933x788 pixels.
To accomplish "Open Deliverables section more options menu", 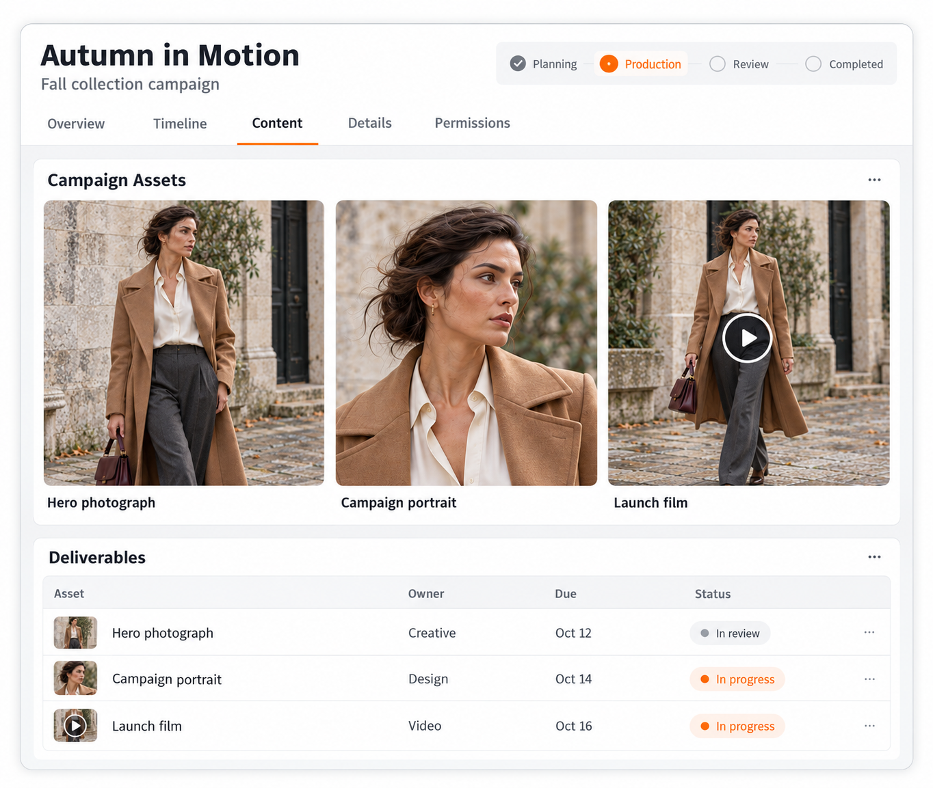I will pyautogui.click(x=874, y=557).
